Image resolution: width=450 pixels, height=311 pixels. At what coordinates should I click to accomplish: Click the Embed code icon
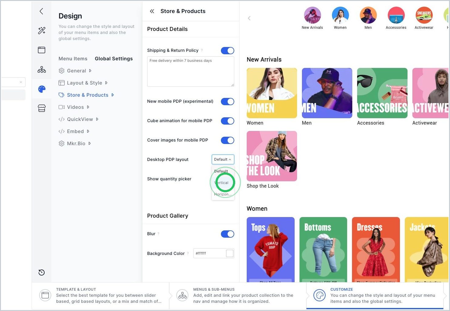[61, 131]
